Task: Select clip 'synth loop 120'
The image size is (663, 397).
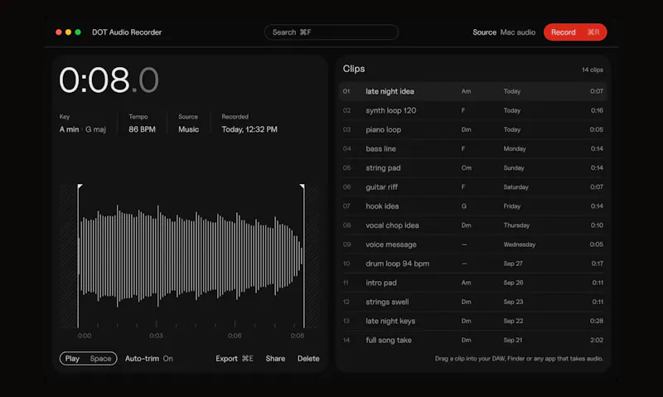Action: (x=472, y=110)
